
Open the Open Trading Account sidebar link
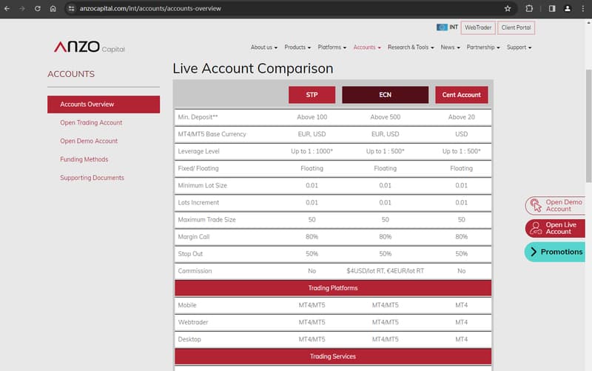point(91,123)
